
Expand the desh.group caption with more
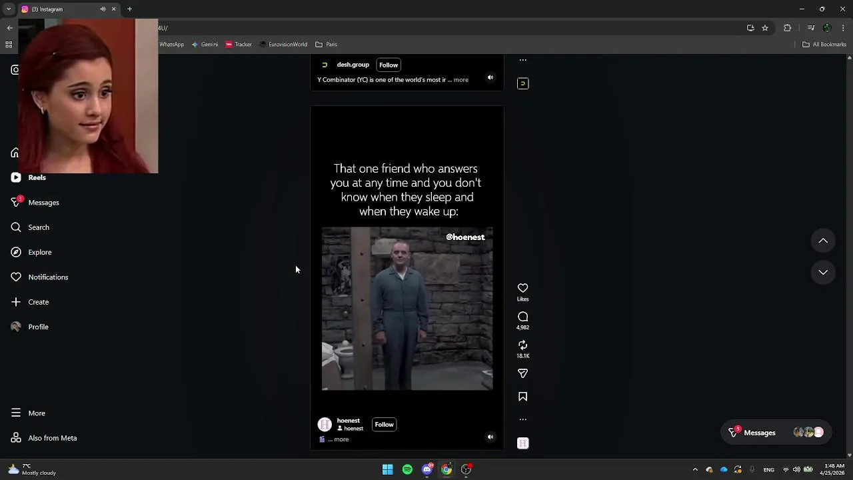tap(460, 80)
